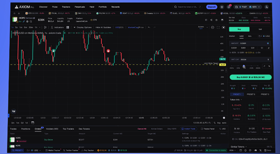The width and height of the screenshot is (280, 154).
Task: Open the chart layout grid icon
Action: click(68, 27)
